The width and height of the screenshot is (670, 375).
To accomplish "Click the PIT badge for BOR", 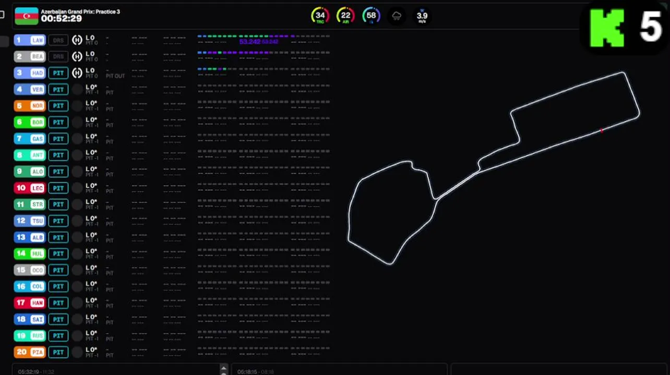I will click(x=58, y=122).
